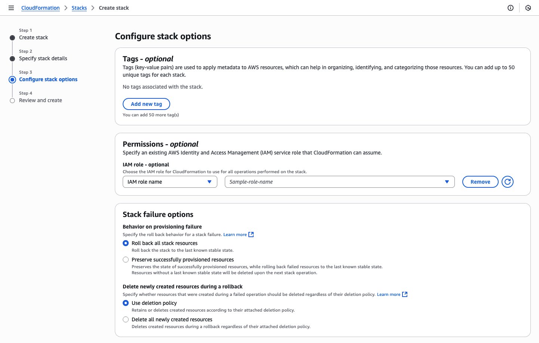Open the Stacks breadcrumb link

[x=79, y=7]
